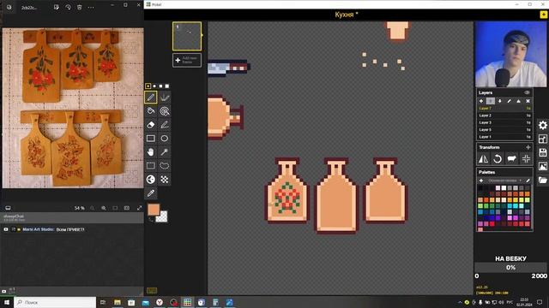Select the same-color paint tool

click(164, 111)
